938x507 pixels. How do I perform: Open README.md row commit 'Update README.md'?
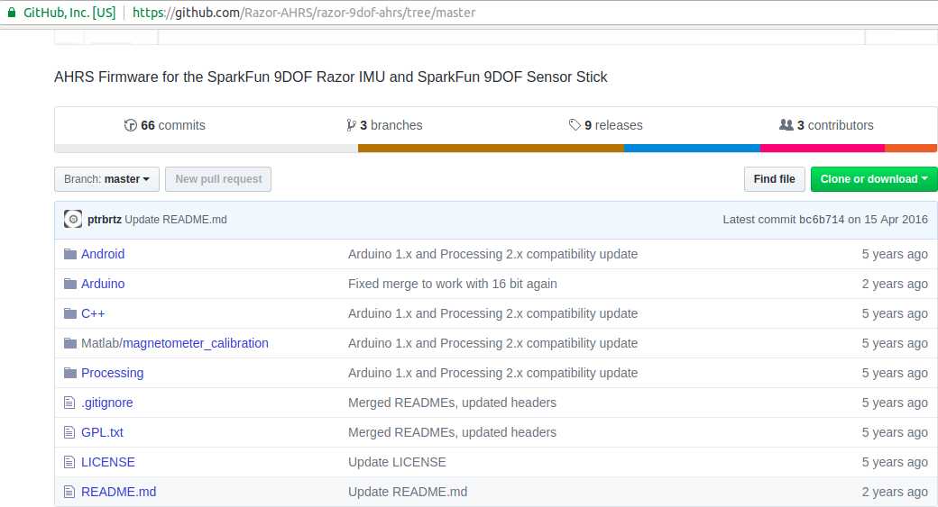click(x=408, y=492)
